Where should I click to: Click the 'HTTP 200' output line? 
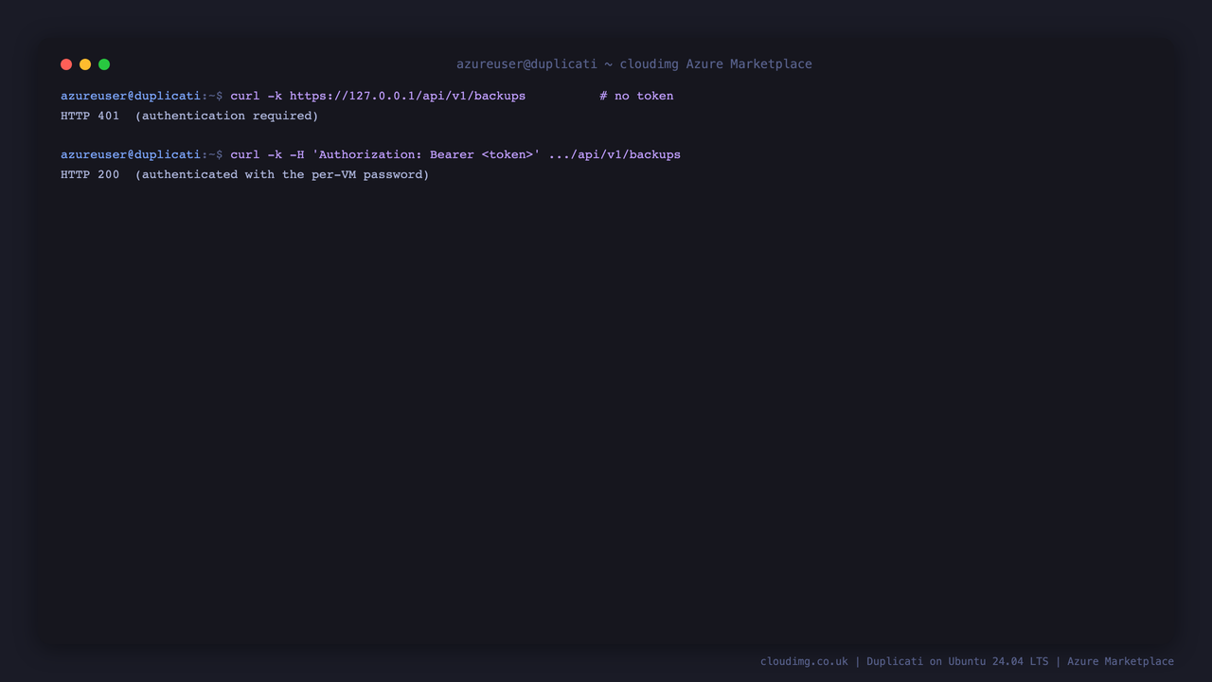[244, 174]
